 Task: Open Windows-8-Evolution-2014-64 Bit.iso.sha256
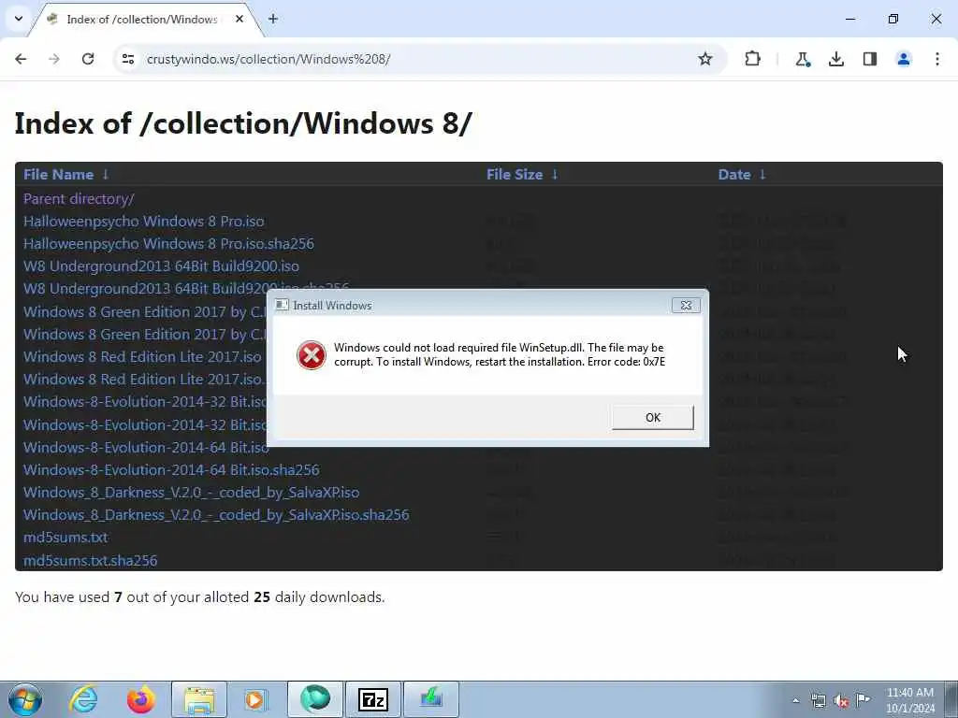coord(171,470)
